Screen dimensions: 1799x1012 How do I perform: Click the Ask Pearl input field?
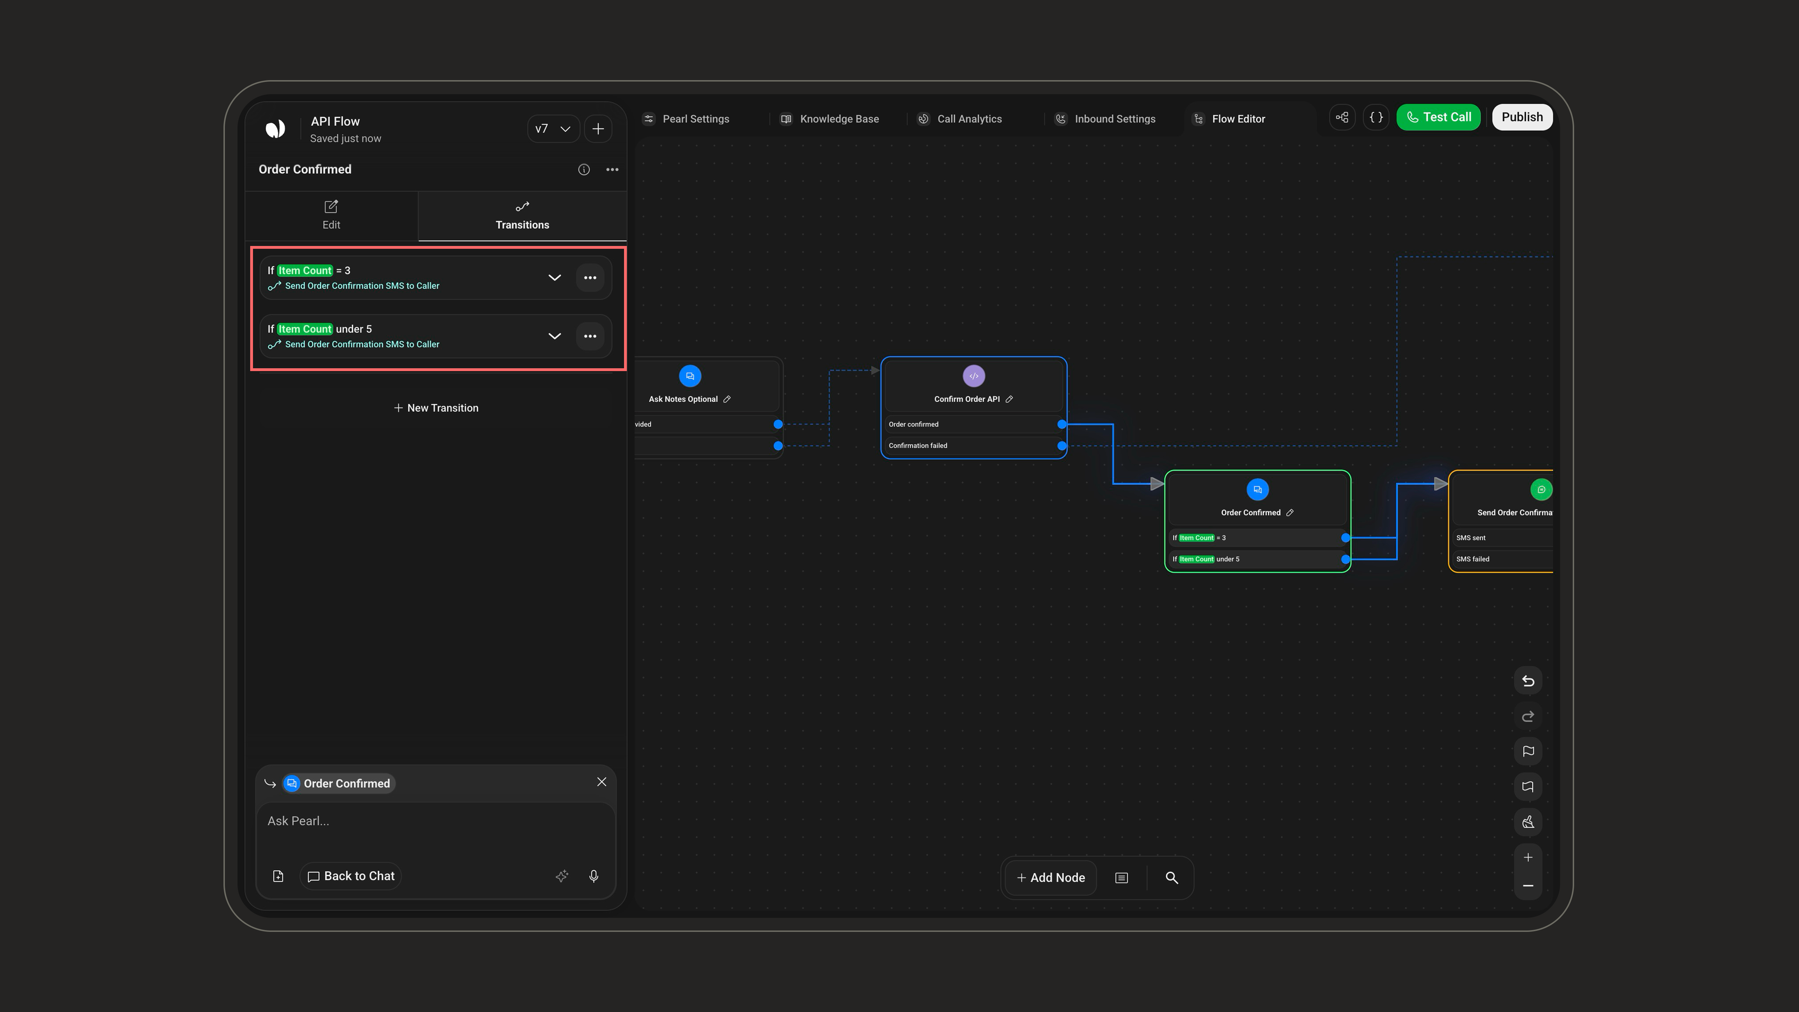(x=436, y=821)
